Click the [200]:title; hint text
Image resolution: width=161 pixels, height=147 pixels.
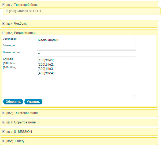(9, 67)
